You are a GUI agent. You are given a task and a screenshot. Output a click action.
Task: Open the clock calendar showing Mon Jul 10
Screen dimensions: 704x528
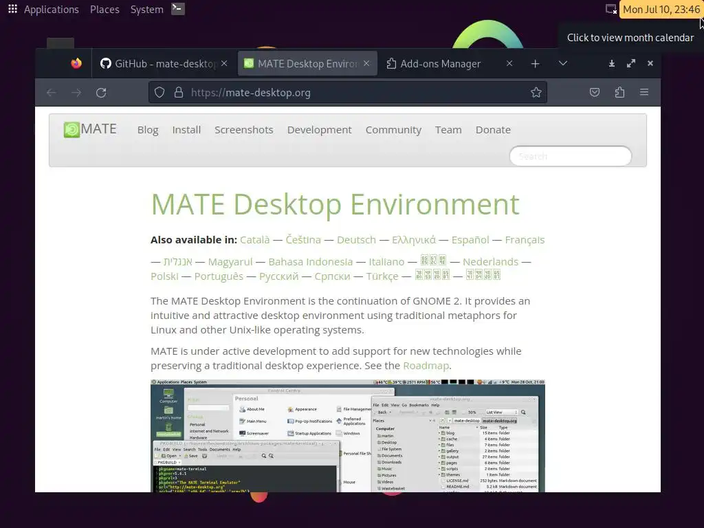(661, 10)
